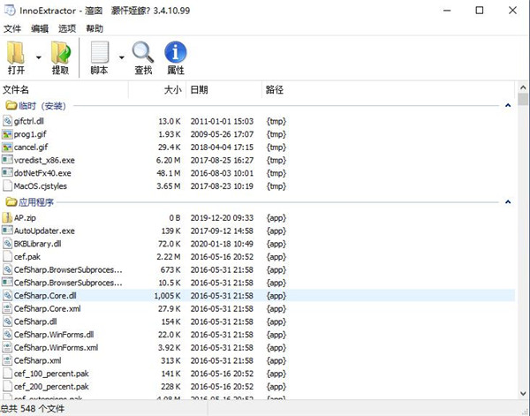Click the Properties (属性) info icon
The width and height of the screenshot is (530, 416).
point(176,52)
